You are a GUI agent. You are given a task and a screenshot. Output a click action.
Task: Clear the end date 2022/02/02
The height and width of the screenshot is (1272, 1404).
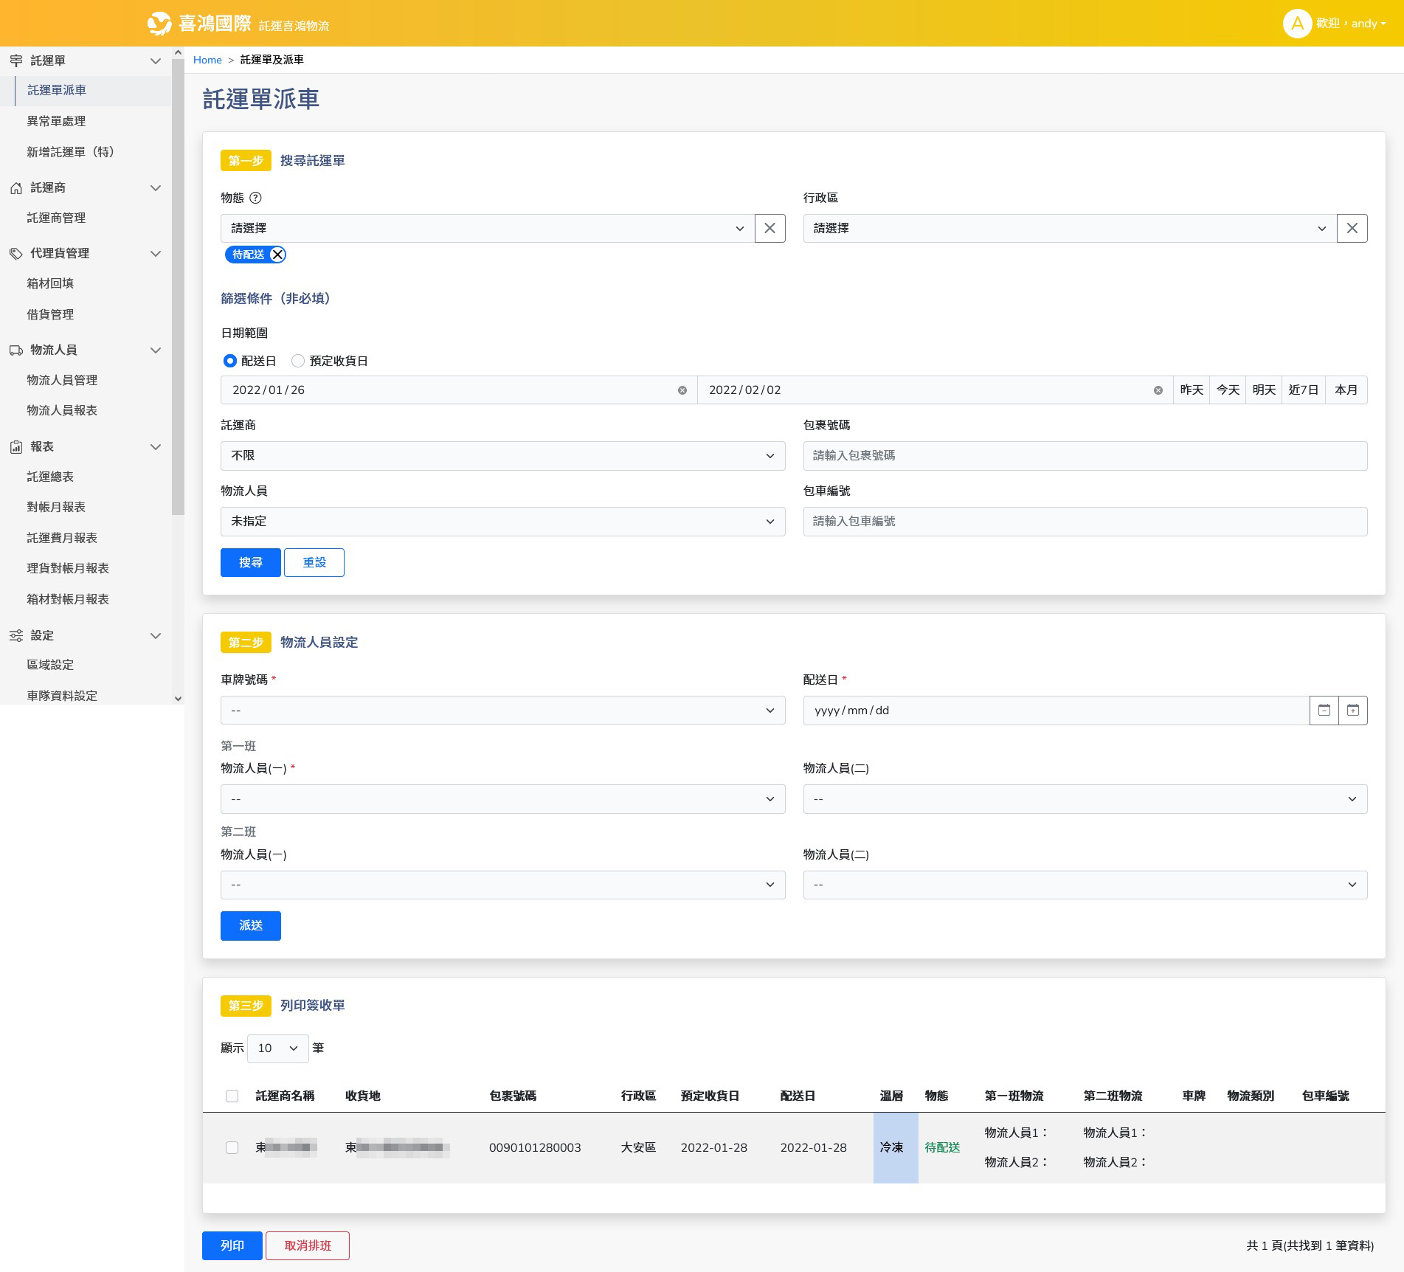(x=1158, y=390)
